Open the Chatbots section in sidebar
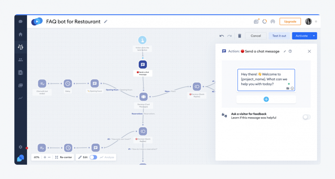The width and height of the screenshot is (335, 179). 21,47
